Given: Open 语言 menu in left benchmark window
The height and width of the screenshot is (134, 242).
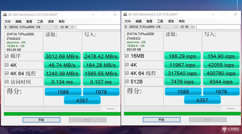Looking at the screenshot, I should point(51,21).
